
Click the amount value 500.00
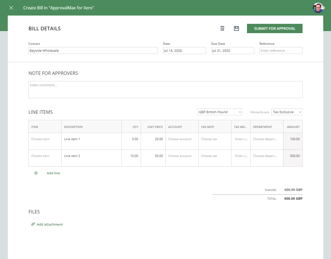[x=295, y=156]
